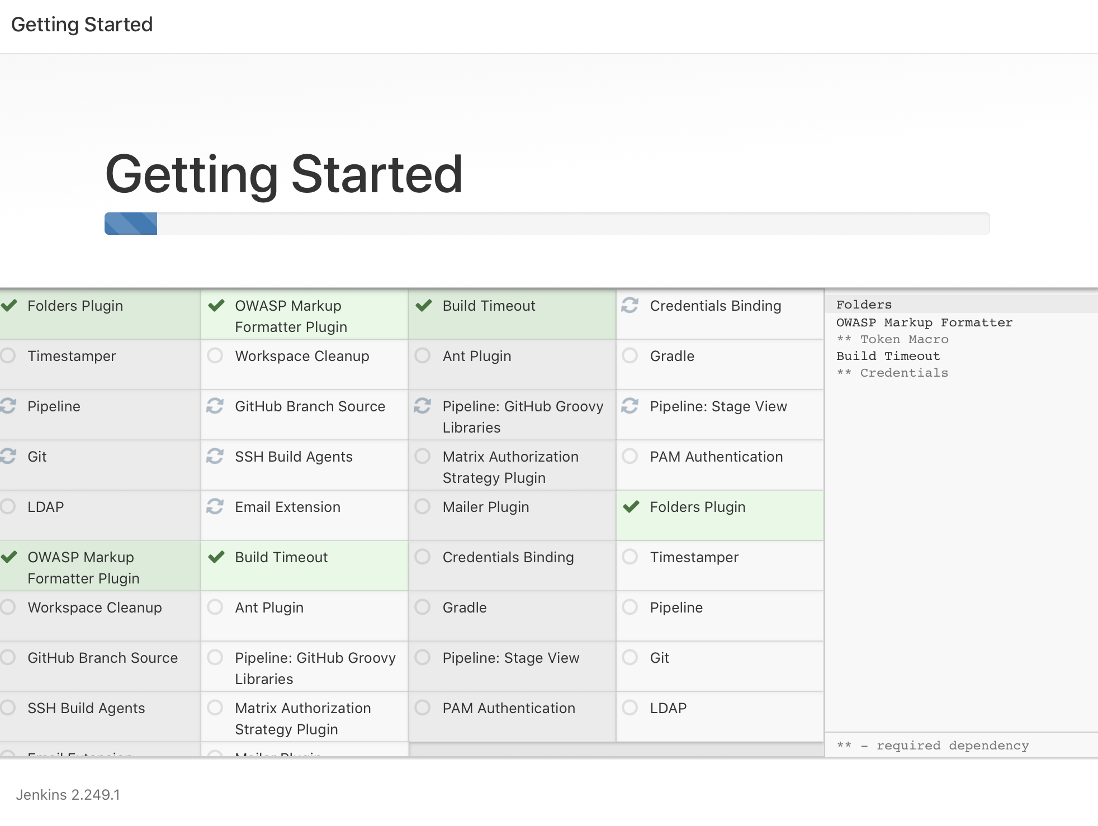Click OWASP Markup Formatter log entry

pyautogui.click(x=924, y=322)
